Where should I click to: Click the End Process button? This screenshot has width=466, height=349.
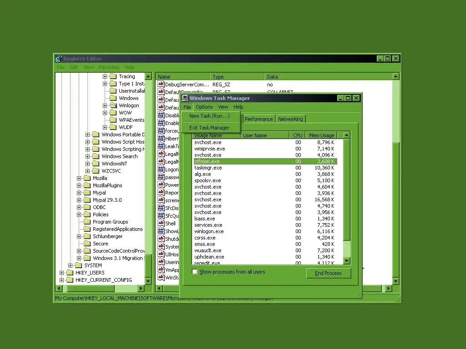(329, 273)
